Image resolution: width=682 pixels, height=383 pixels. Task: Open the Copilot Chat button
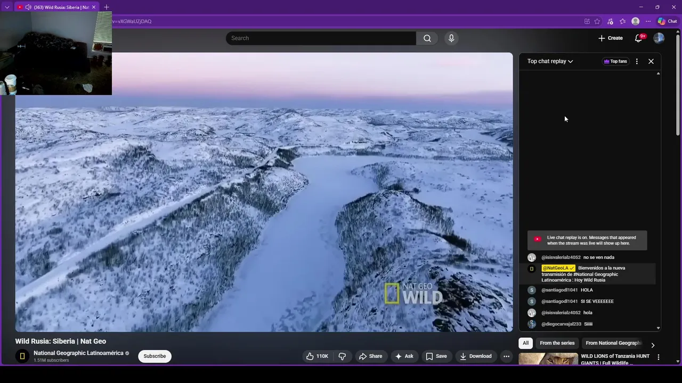[667, 21]
